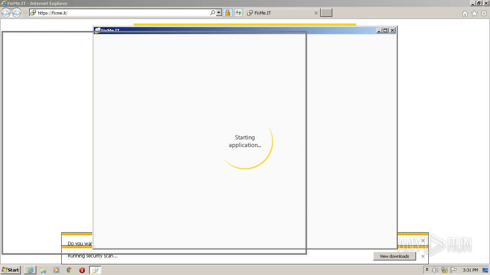Viewport: 490px width, 275px height.
Task: Expand the address bar autocomplete dropdown
Action: [219, 13]
